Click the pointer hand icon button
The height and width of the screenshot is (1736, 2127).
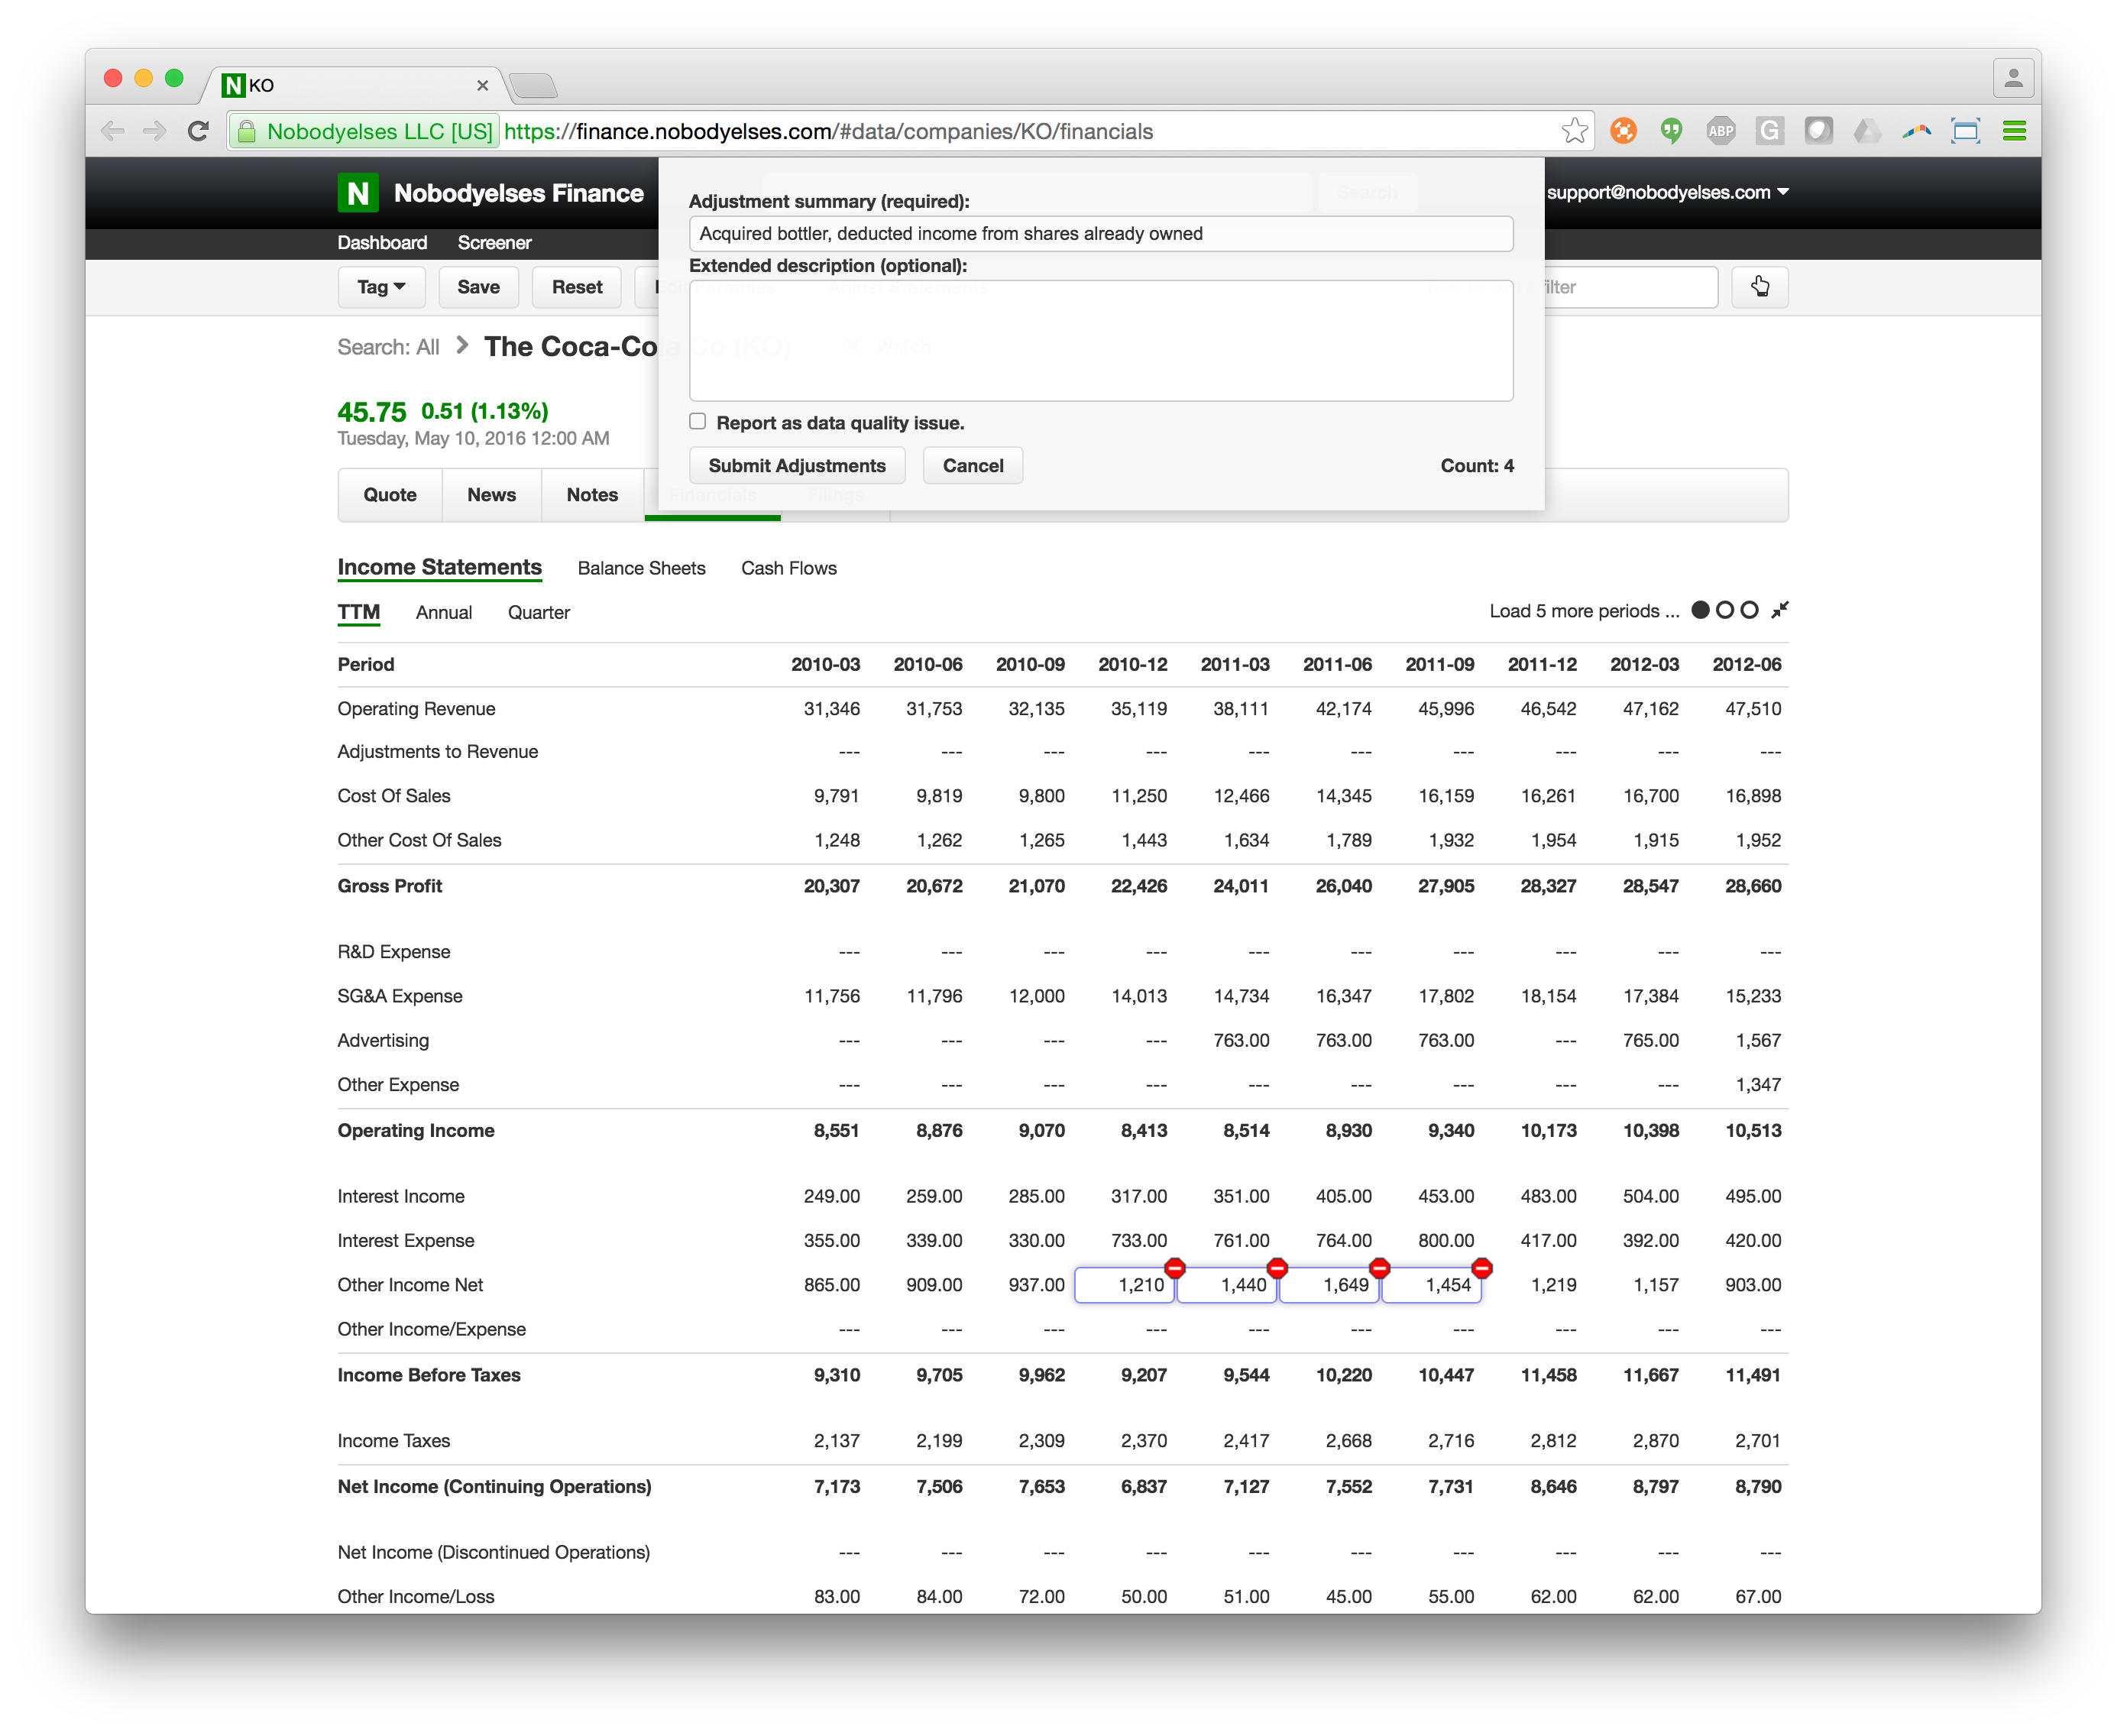1759,287
